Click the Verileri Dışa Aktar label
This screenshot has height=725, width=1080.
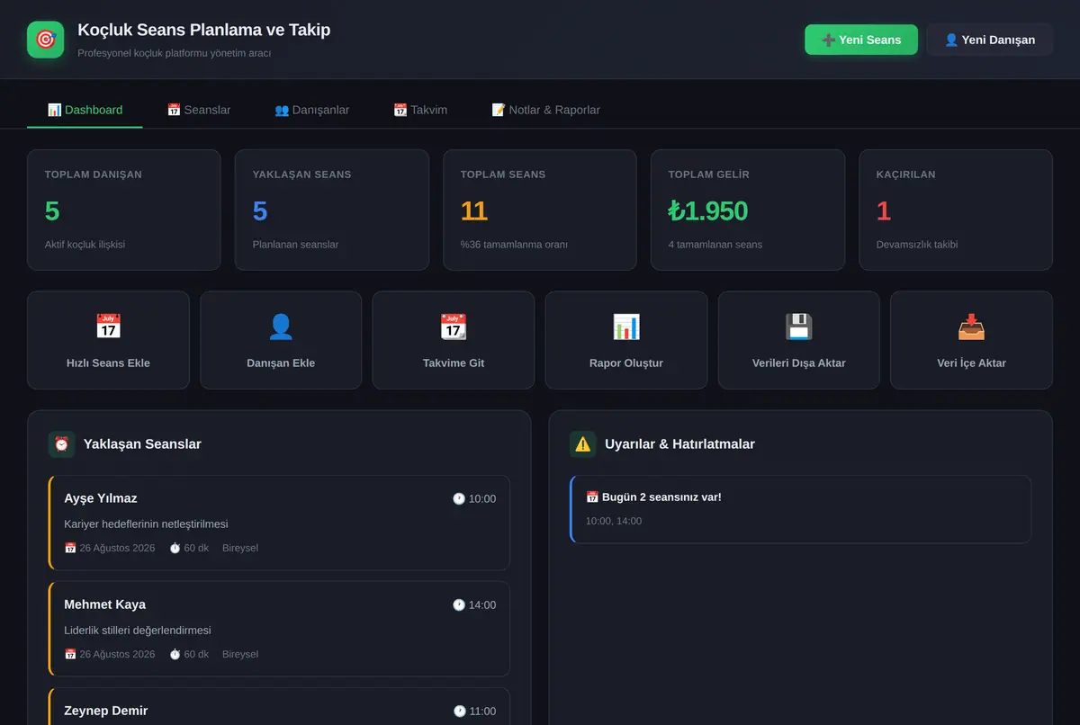[799, 363]
